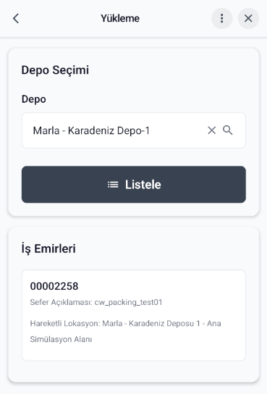Click the Sefer Açıklaması cw_packing_test01 line
Viewport: 267px width, 394px height.
96,302
